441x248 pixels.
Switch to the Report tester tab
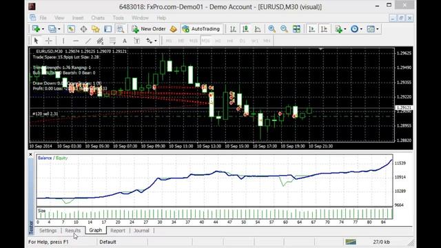point(118,231)
